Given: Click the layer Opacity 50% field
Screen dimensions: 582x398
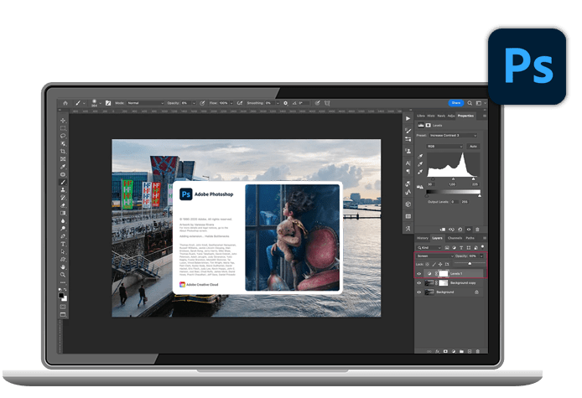Looking at the screenshot, I should click(x=473, y=256).
